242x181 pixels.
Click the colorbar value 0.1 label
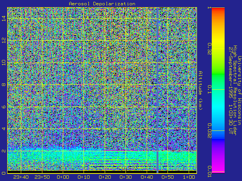(x=209, y=89)
